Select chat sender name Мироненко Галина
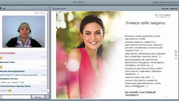 click(x=8, y=62)
